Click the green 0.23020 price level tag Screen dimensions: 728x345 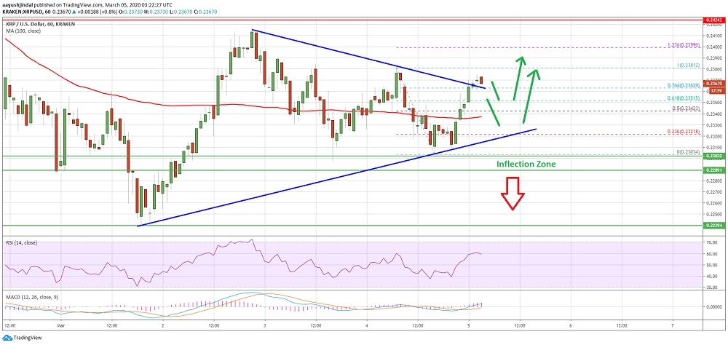click(x=713, y=156)
